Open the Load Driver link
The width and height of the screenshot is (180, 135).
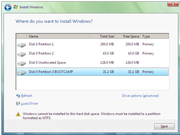(x=30, y=103)
